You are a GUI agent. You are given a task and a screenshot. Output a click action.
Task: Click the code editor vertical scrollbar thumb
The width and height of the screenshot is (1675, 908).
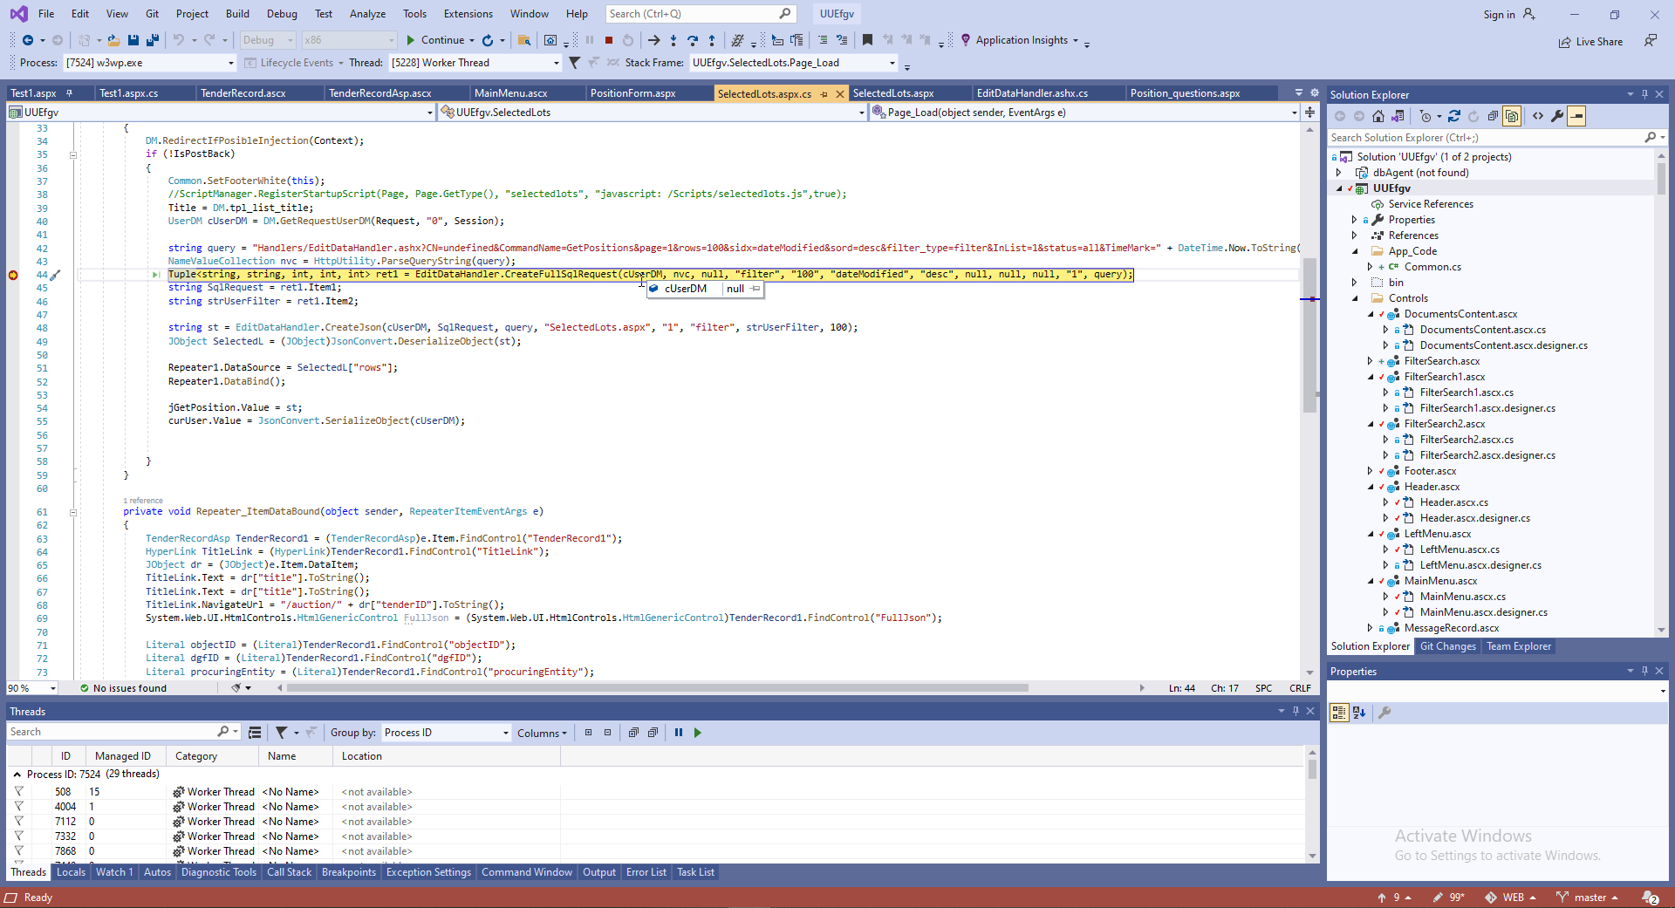click(x=1309, y=335)
